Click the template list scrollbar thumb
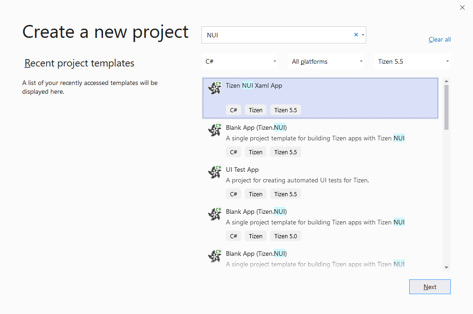Viewport: 473px width, 314px height. click(446, 106)
